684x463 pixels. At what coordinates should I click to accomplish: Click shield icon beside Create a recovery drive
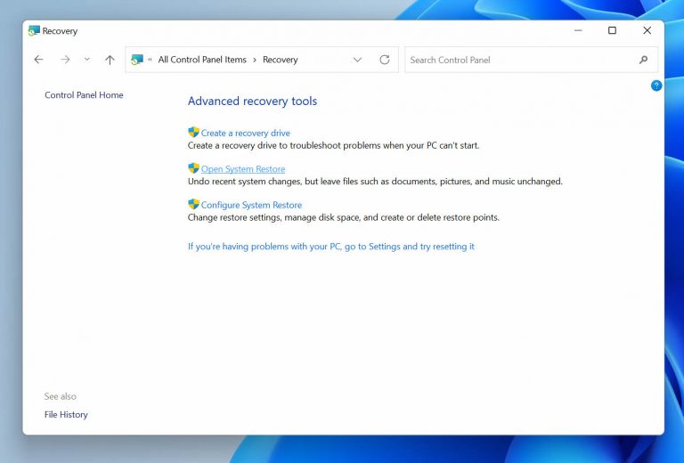(193, 133)
